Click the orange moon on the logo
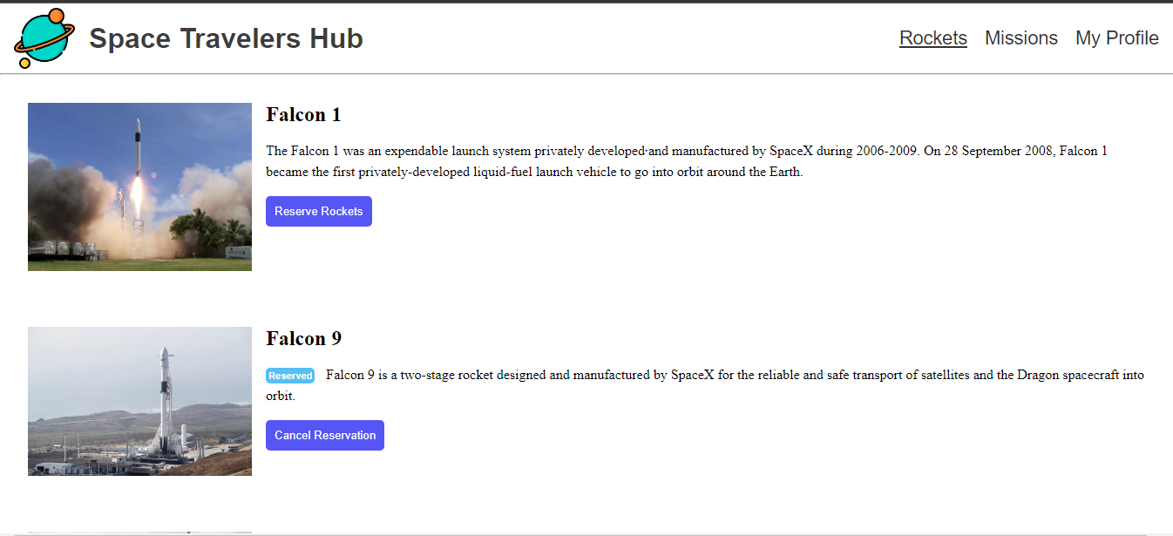 coord(58,16)
